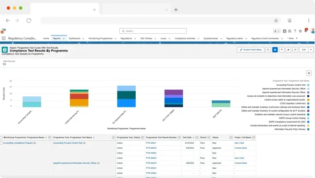
Task: Open the PTR-00031 test result link
Action: [151, 143]
